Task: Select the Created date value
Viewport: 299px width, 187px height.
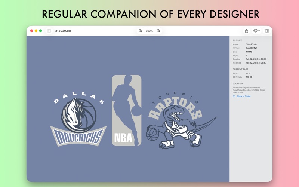Action: pyautogui.click(x=256, y=59)
